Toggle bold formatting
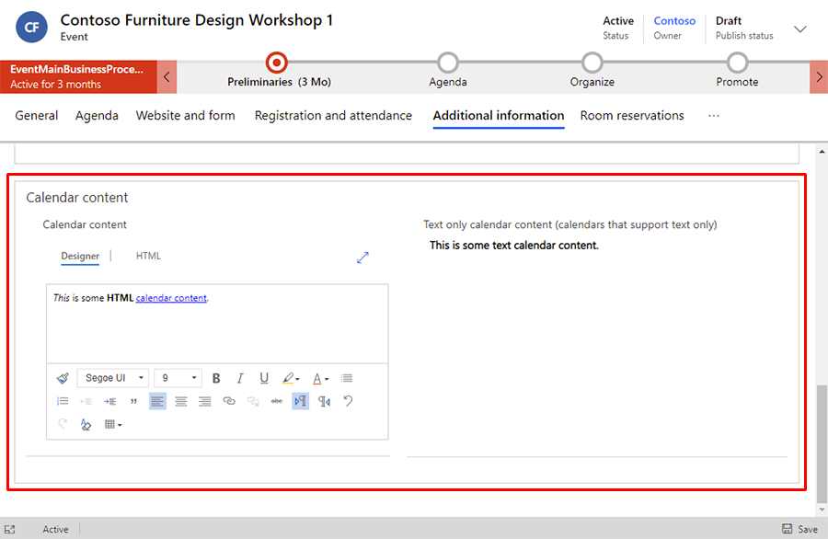This screenshot has width=828, height=539. (216, 378)
